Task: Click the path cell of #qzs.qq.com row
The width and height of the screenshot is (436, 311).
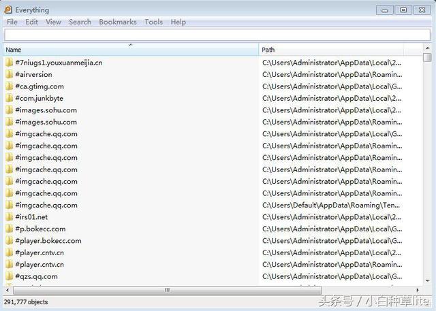Action: click(x=332, y=276)
